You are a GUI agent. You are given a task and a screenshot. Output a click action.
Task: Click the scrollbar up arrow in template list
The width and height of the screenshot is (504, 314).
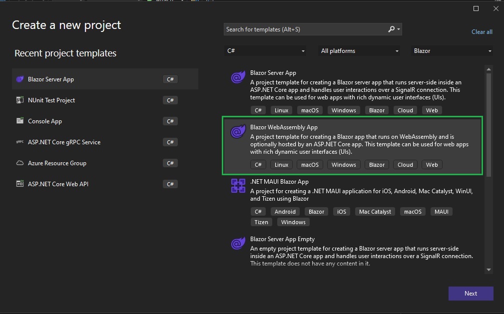489,69
